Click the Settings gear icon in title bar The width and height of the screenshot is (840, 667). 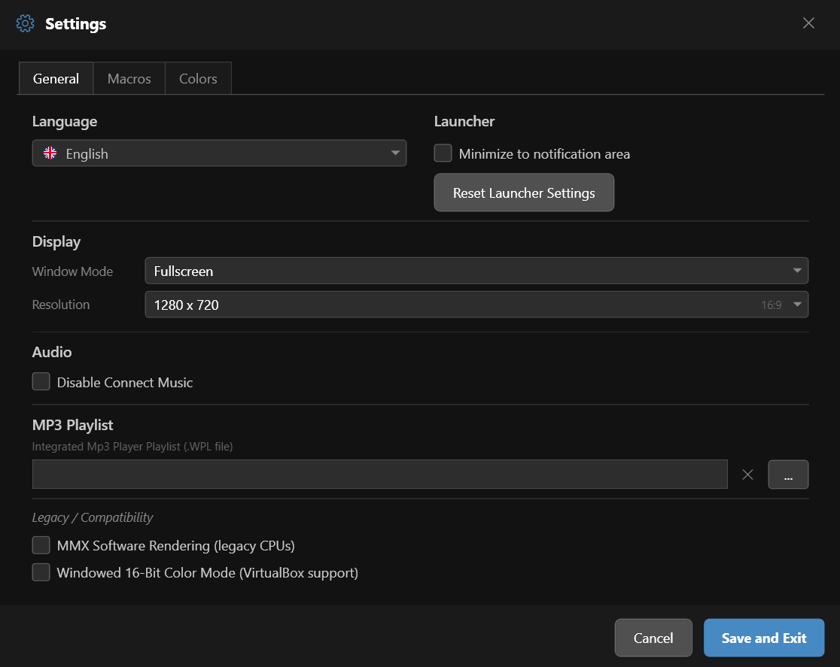(25, 23)
